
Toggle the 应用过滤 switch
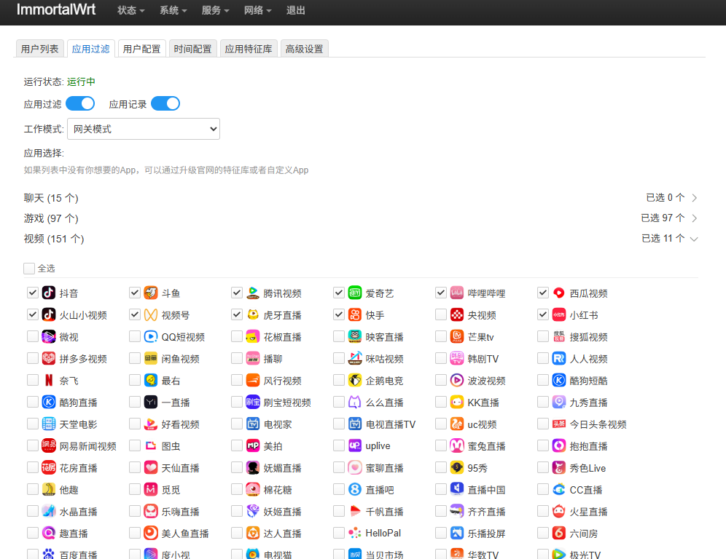[x=80, y=103]
